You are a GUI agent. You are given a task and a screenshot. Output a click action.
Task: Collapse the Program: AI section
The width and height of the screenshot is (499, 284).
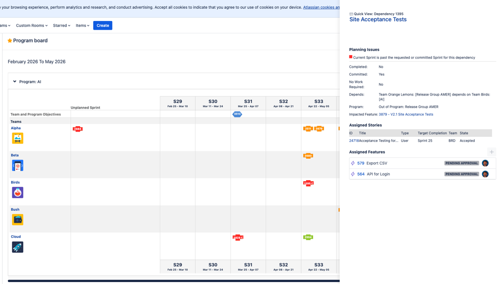[15, 81]
